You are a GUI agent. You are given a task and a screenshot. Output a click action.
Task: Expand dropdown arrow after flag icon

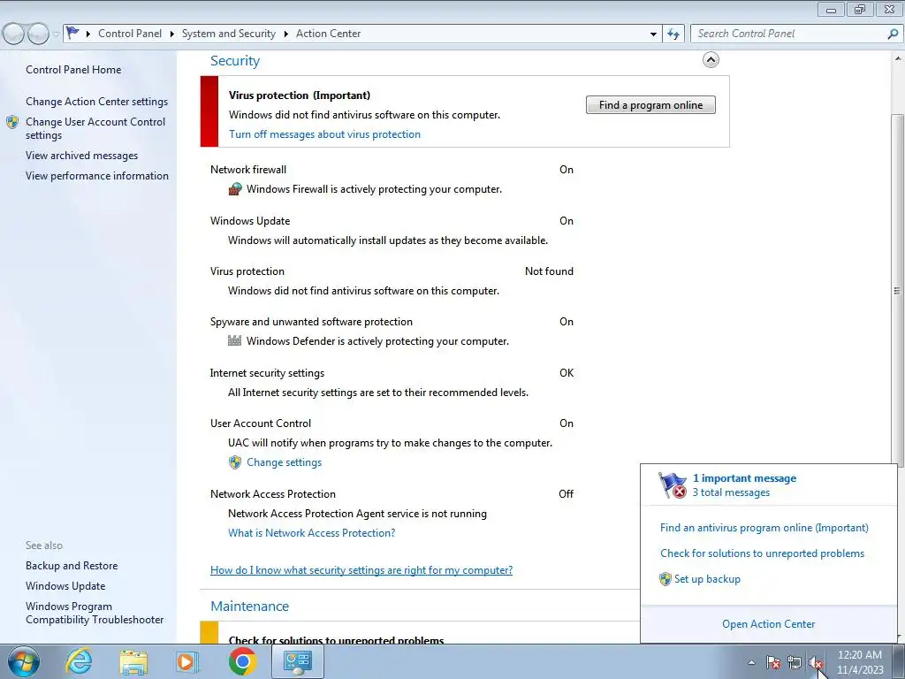(88, 34)
